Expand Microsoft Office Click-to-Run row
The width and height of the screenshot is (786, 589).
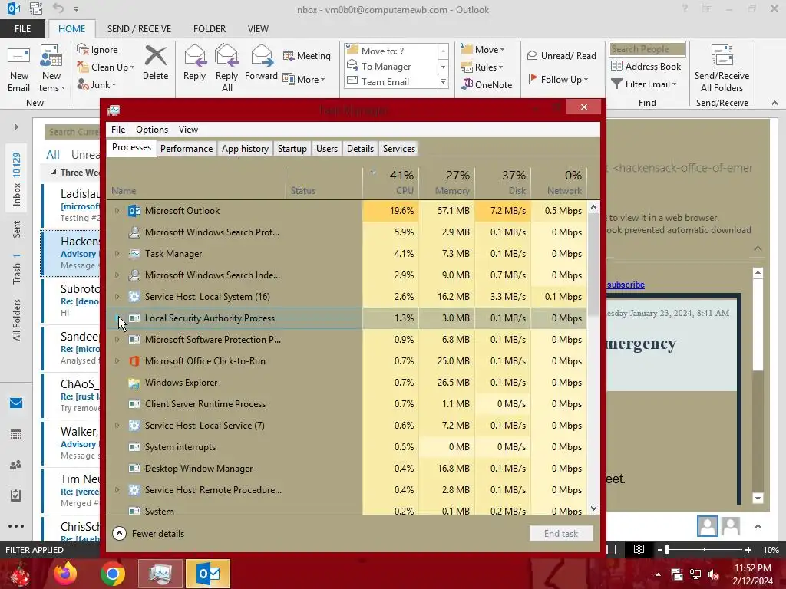tap(117, 360)
